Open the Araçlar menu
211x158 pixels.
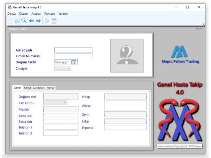coord(36,14)
